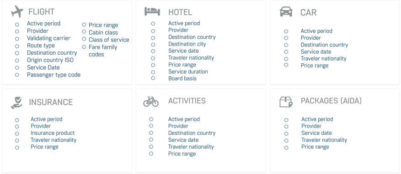Select the Price range radio in Car

point(286,65)
